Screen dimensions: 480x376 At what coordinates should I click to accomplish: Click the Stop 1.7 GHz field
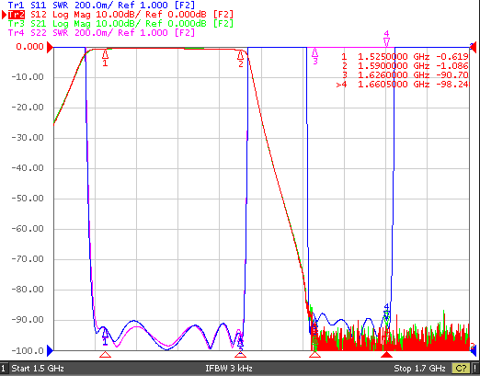tap(419, 368)
